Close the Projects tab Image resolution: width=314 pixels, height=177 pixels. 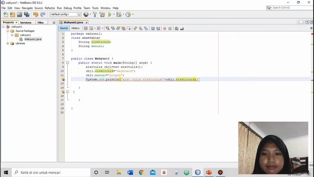[x=16, y=23]
